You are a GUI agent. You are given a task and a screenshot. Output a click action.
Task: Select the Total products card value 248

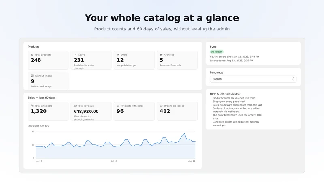tap(36, 60)
